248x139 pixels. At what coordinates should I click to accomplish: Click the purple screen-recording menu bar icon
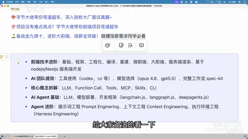point(176,2)
